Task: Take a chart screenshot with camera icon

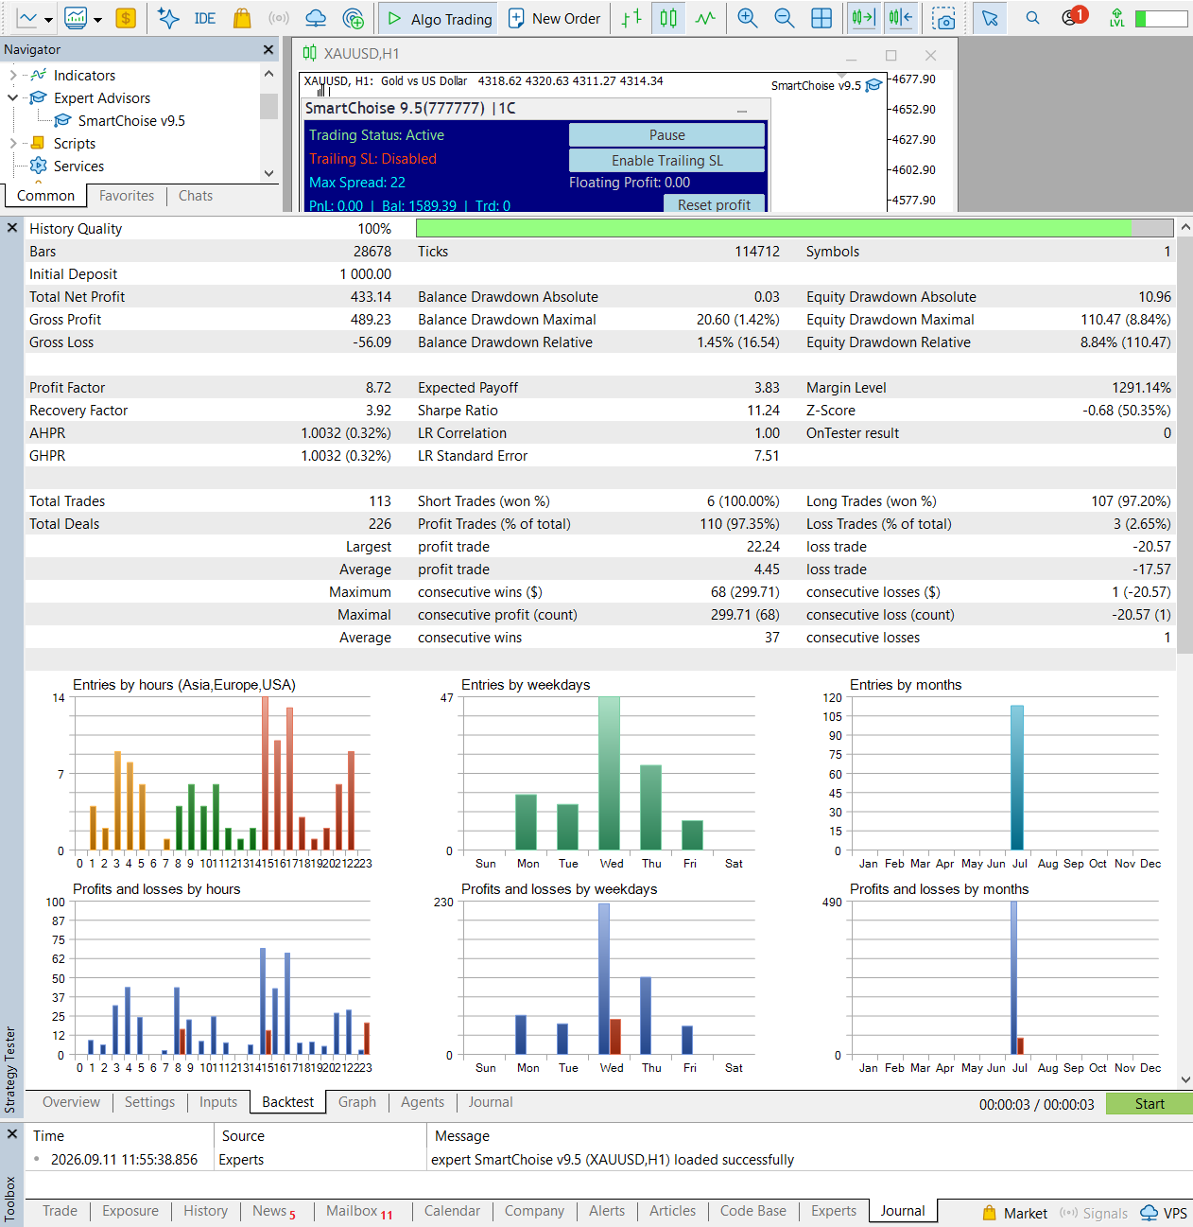Action: coord(943,18)
